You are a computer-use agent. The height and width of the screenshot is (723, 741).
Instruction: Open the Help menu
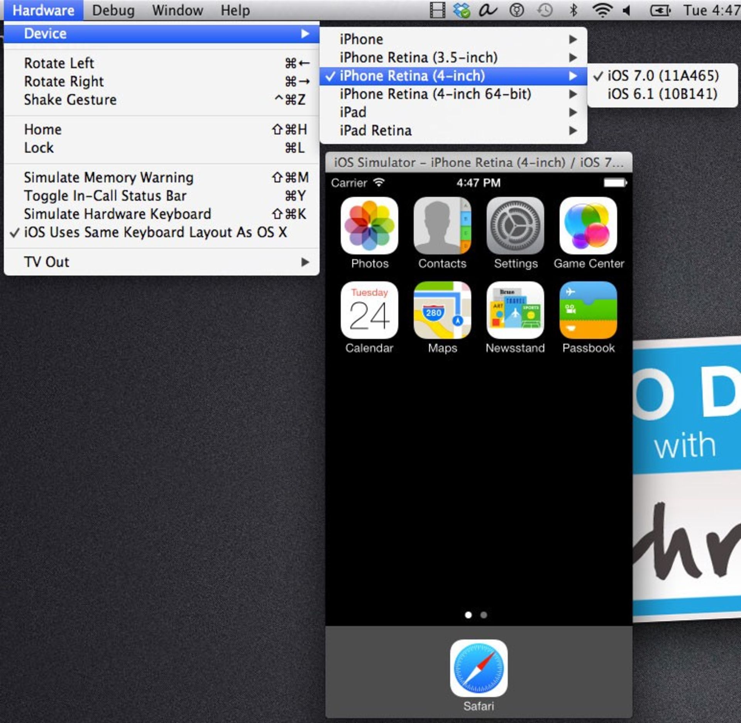tap(235, 10)
